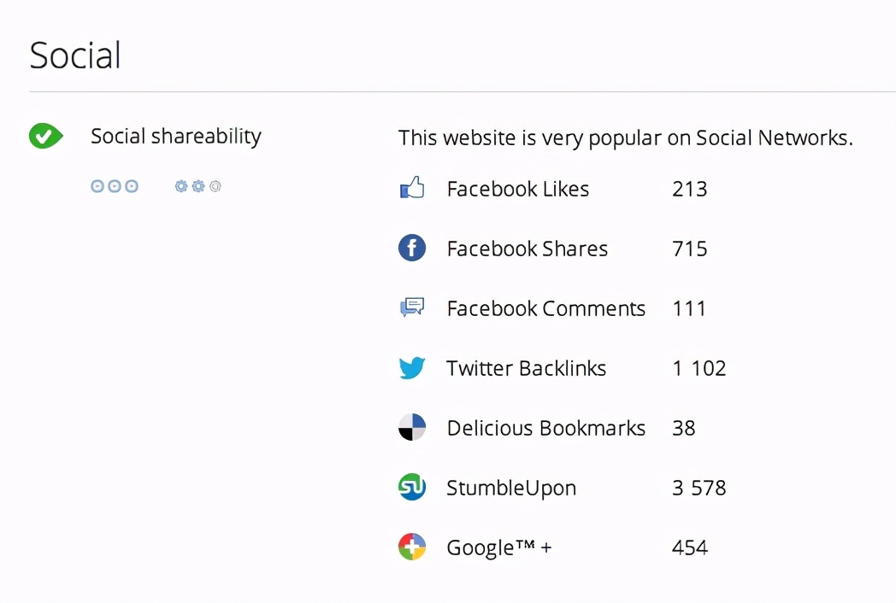Click the Facebook Likes label

pyautogui.click(x=518, y=189)
